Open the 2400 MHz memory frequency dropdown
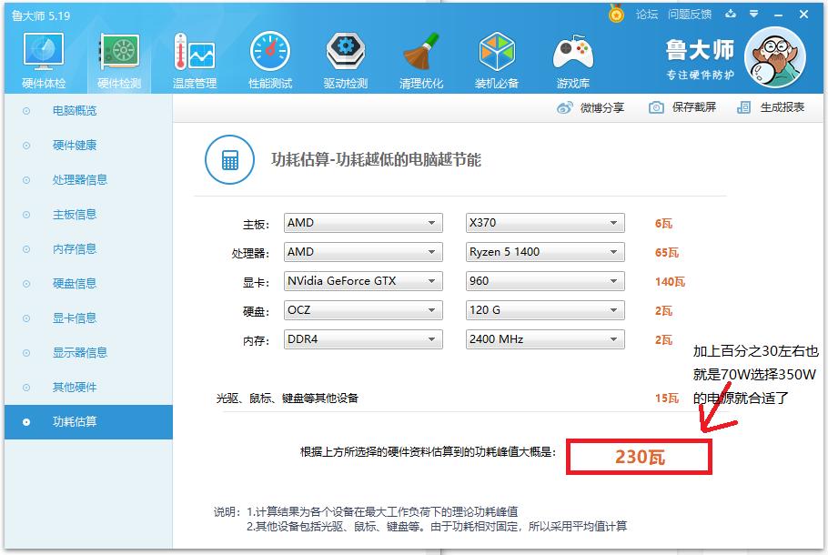 (544, 338)
